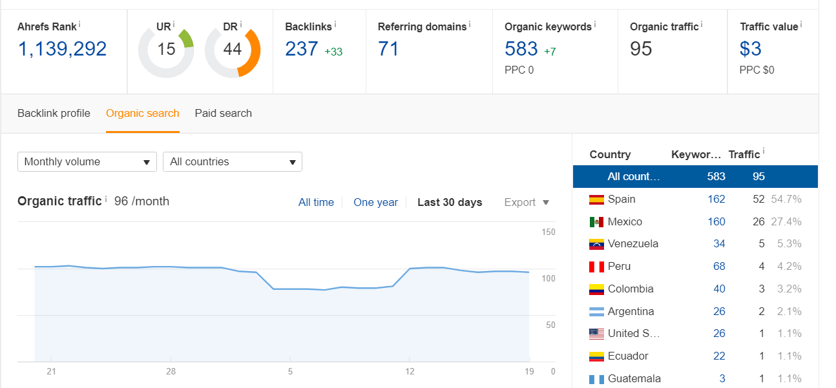Open Ecuador's 22 keywords link
836x388 pixels.
[x=719, y=356]
